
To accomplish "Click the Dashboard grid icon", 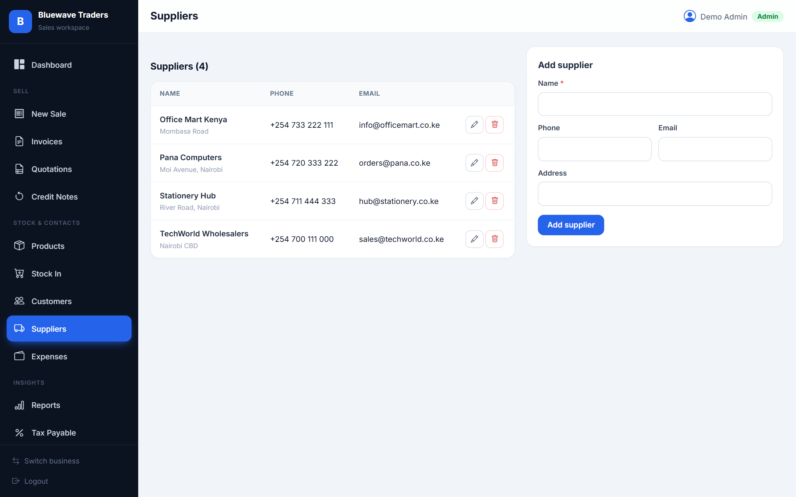I will click(x=19, y=64).
